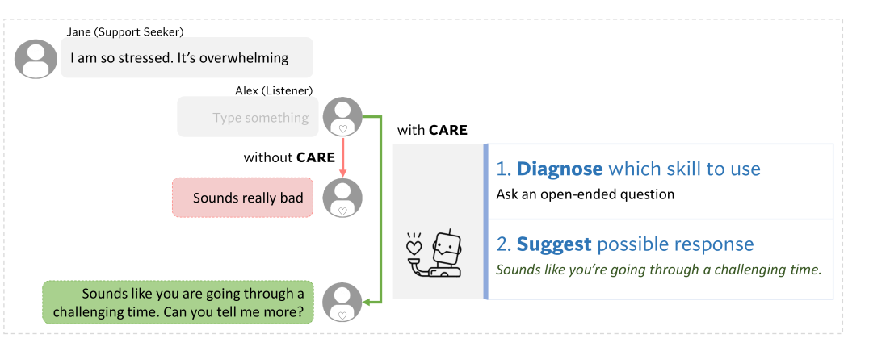Click the Ask an open-ended question hint
The image size is (869, 351).
pyautogui.click(x=586, y=194)
